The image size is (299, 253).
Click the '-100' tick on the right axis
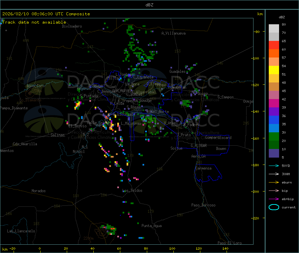click(255, 58)
